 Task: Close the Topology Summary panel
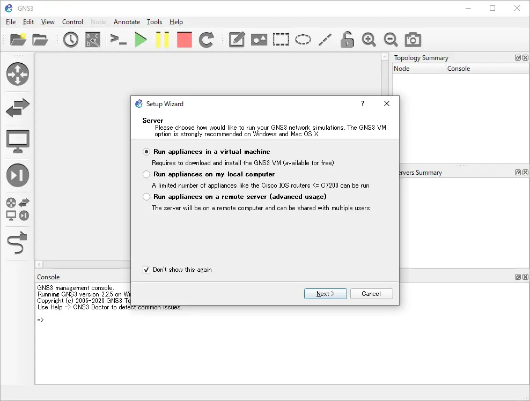525,58
